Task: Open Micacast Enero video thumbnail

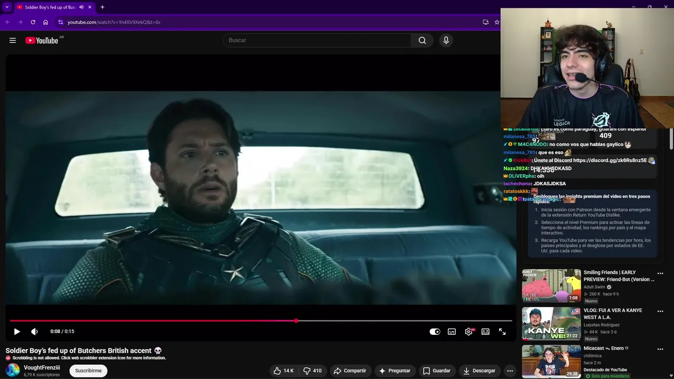Action: 551,362
